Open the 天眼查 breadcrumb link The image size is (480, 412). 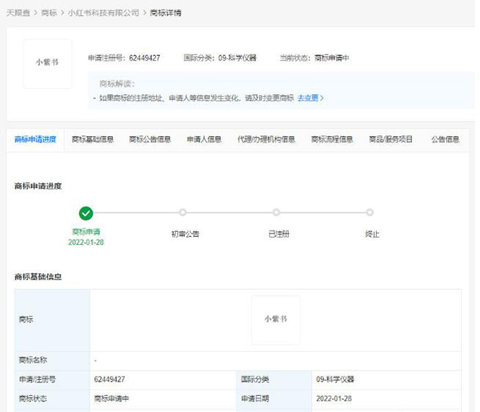click(18, 13)
